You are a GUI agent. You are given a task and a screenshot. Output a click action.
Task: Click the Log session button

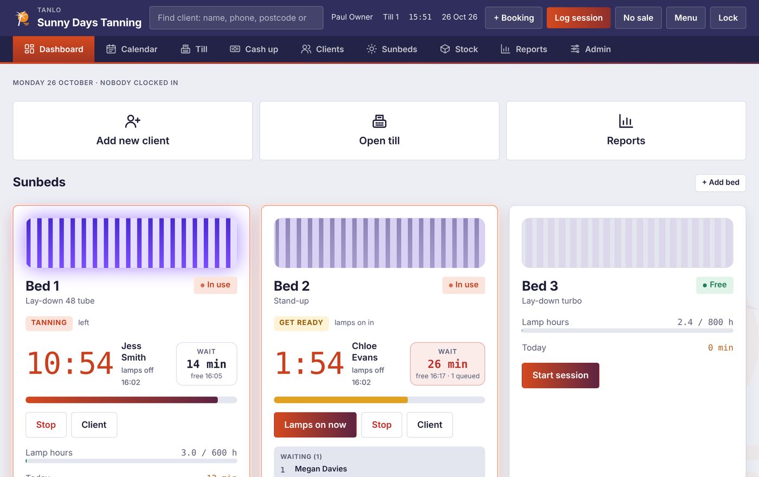coord(578,18)
